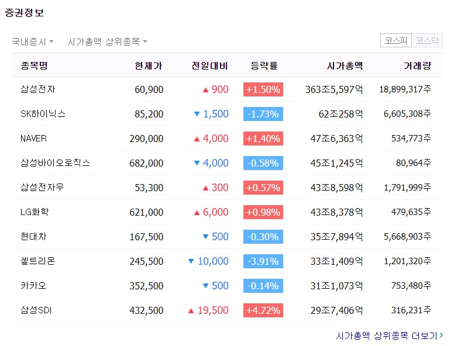The width and height of the screenshot is (454, 346).
Task: Click the +1.40% change badge
Action: pyautogui.click(x=263, y=139)
